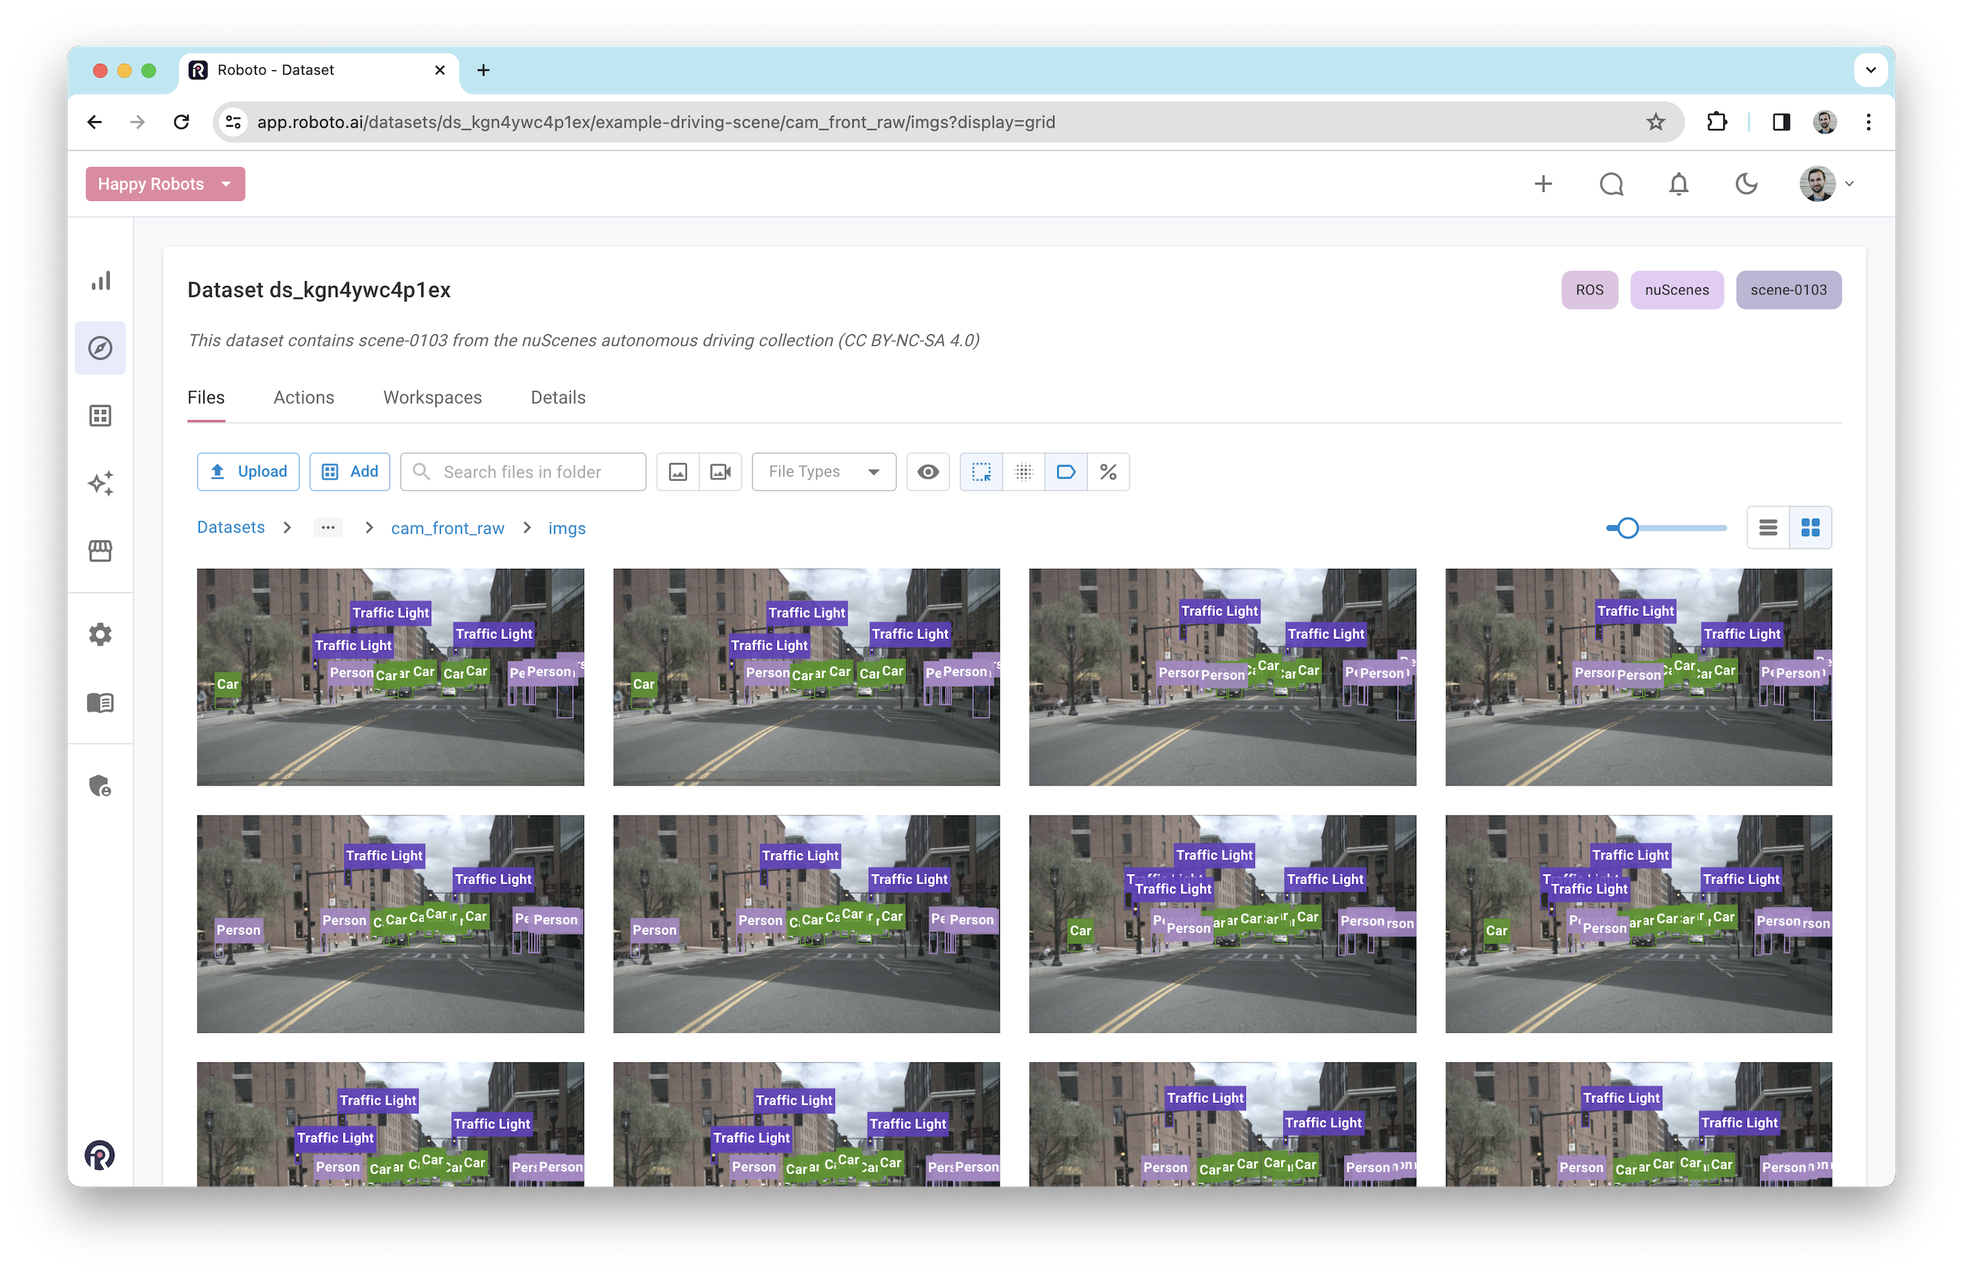The width and height of the screenshot is (1963, 1276).
Task: Toggle label tags overlay button
Action: (x=1066, y=472)
